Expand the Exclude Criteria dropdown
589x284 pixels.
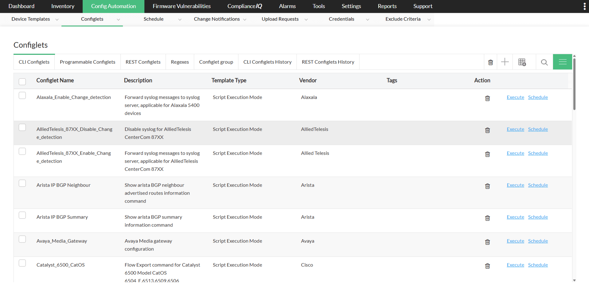(429, 19)
